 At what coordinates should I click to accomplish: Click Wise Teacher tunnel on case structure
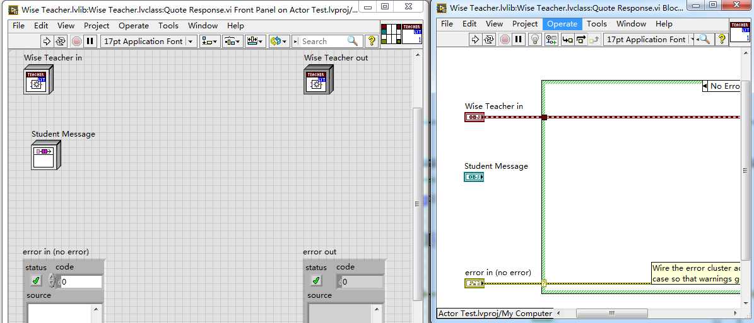pos(545,117)
